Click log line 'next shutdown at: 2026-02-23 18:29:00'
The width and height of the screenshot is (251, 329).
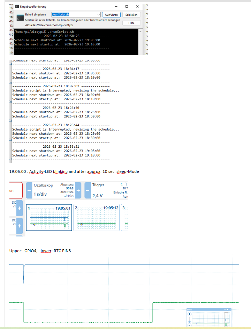(65, 133)
